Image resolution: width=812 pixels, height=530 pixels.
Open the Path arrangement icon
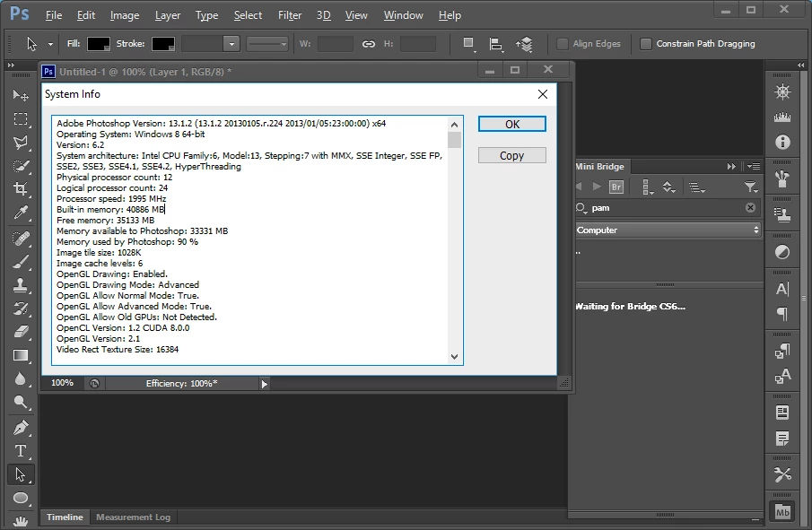[x=524, y=44]
